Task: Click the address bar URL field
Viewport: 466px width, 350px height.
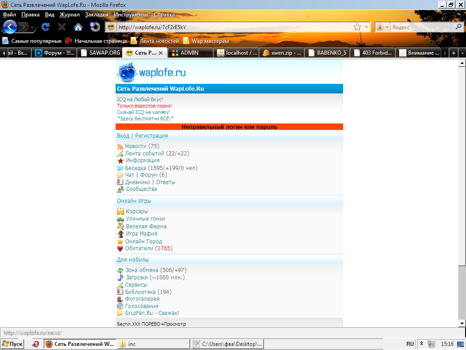Action: coord(235,27)
